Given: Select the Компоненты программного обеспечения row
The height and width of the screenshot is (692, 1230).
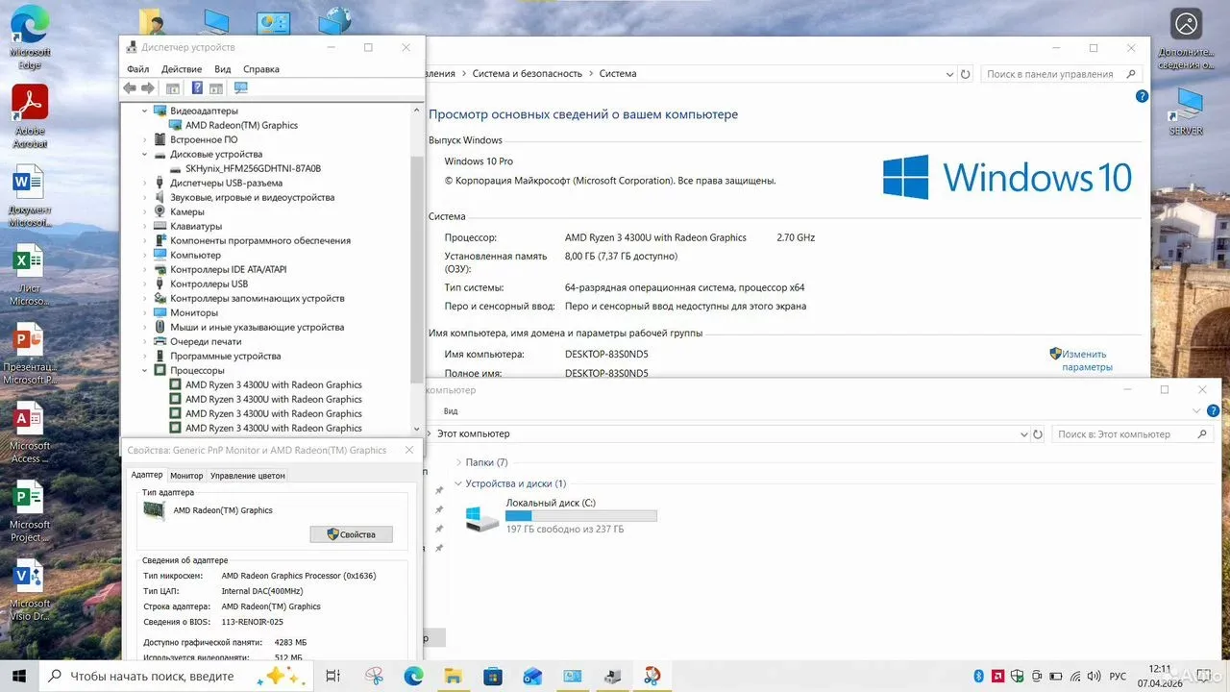Looking at the screenshot, I should (260, 240).
